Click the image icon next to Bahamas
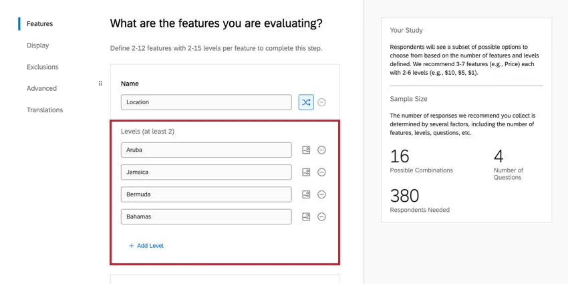The height and width of the screenshot is (284, 568). 306,217
